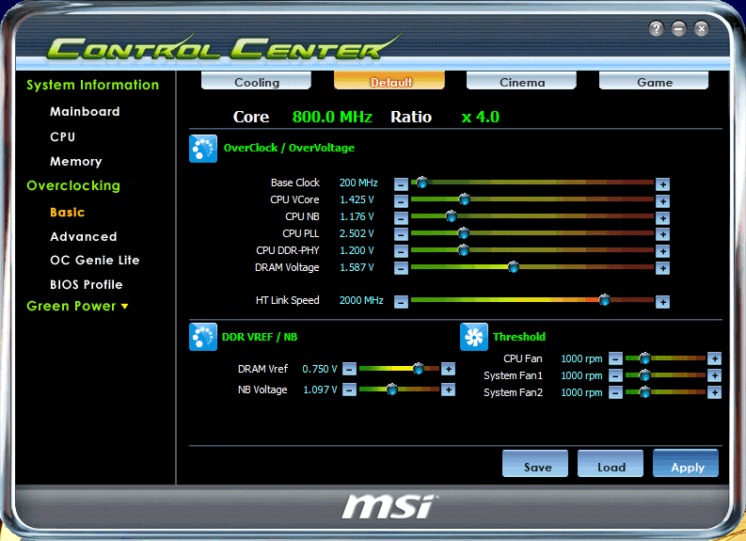Click the OverClock / OverVoltage section icon

[203, 149]
